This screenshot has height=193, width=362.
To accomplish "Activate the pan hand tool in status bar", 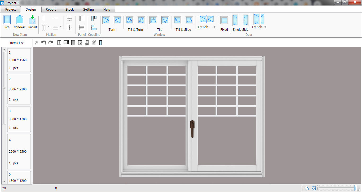I will click(x=307, y=188).
